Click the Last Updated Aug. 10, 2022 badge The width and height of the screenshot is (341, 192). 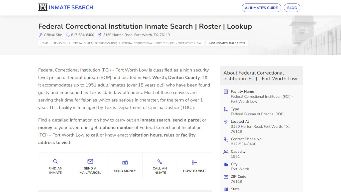point(227,43)
